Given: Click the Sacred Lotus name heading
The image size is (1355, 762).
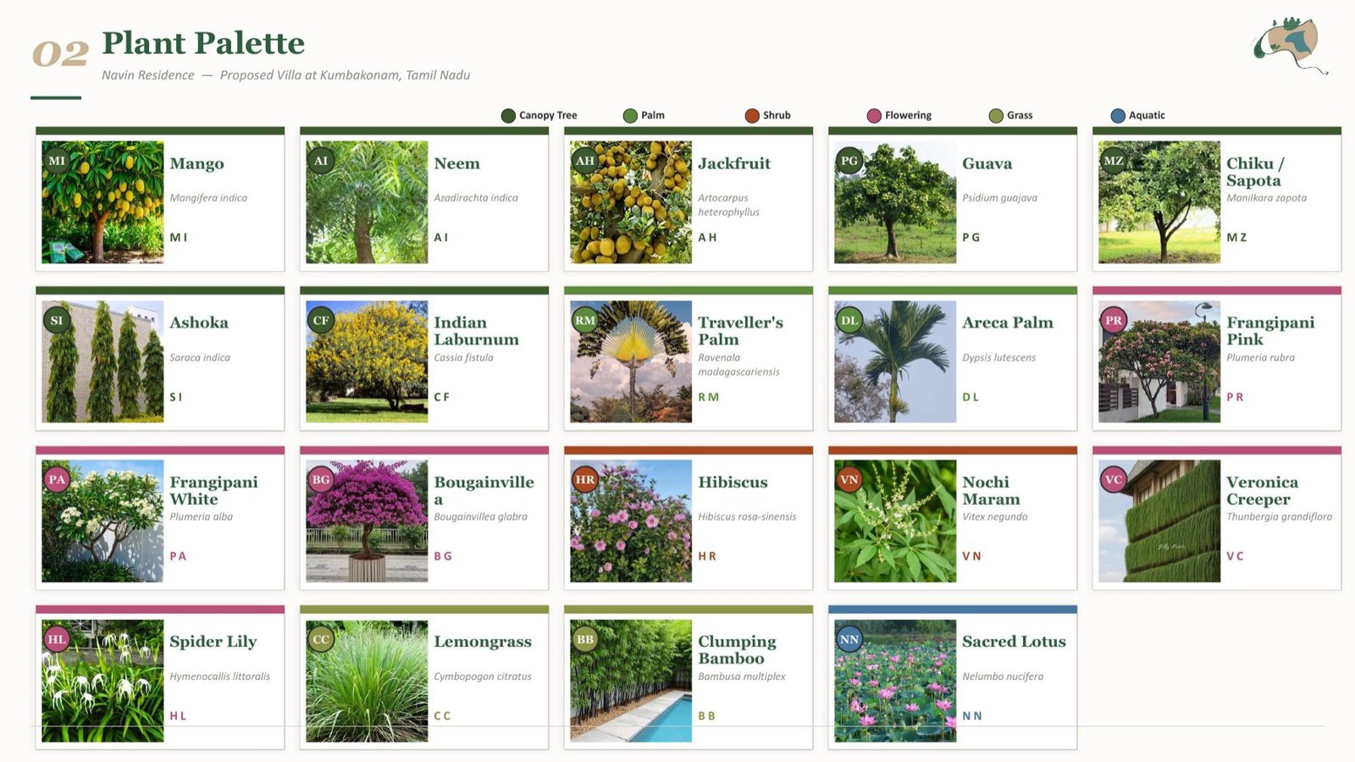Looking at the screenshot, I should tap(1014, 642).
